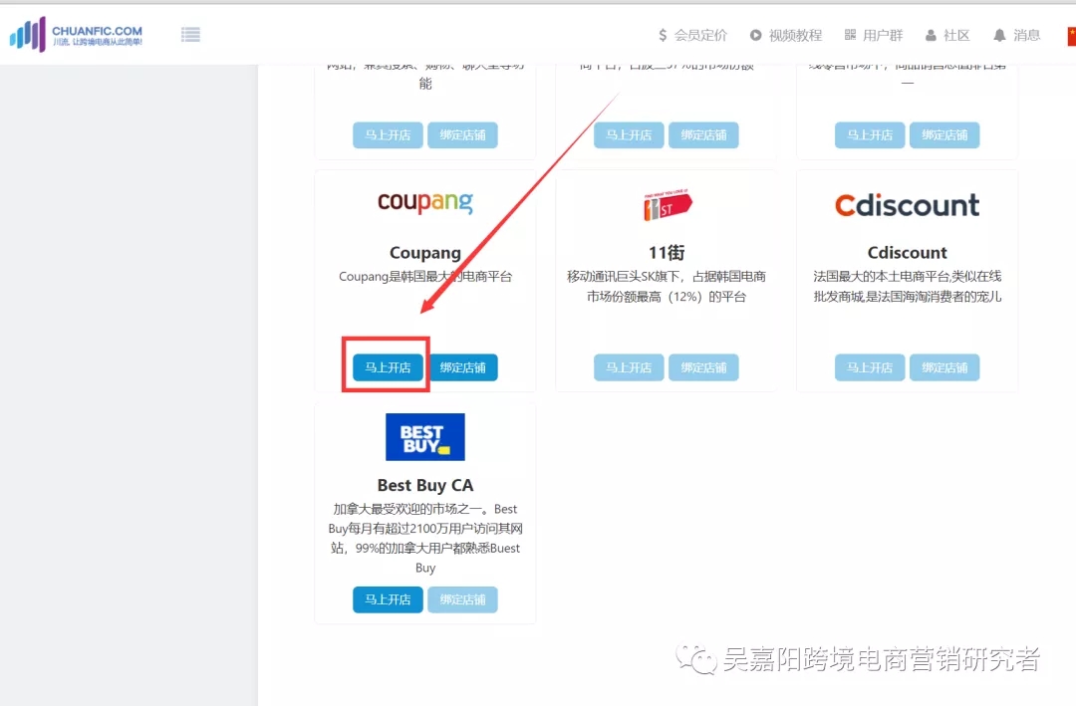
Task: Click the Best Buy logo image
Action: click(425, 437)
